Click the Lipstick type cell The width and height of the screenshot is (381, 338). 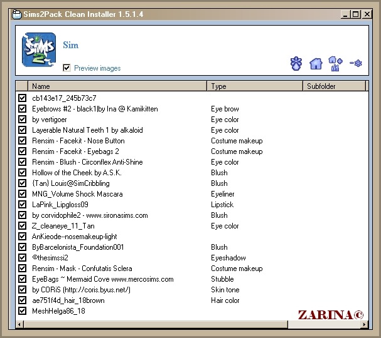[222, 205]
